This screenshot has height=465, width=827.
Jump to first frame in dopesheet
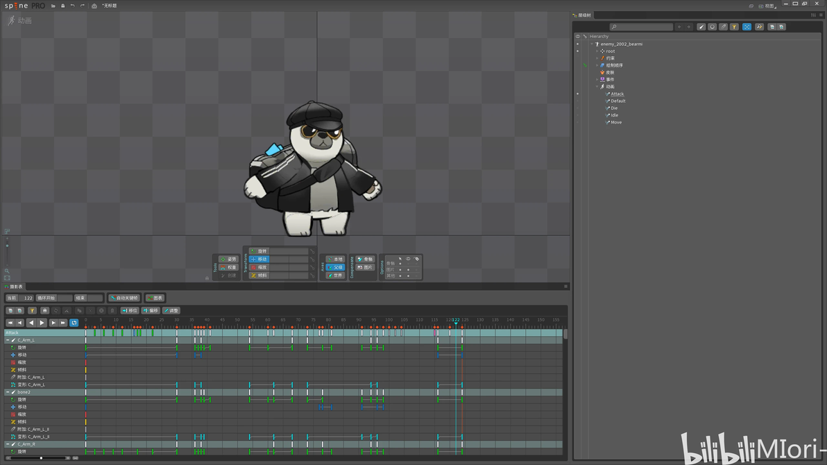(10, 323)
